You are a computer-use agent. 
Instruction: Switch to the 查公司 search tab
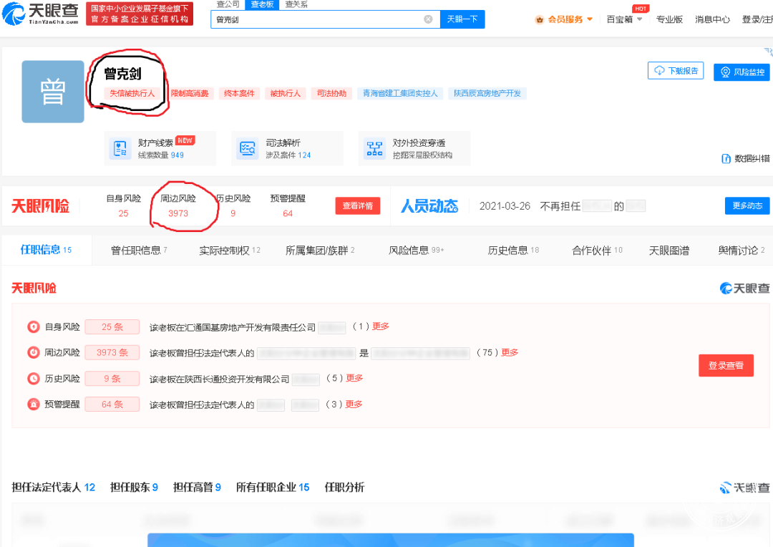228,4
